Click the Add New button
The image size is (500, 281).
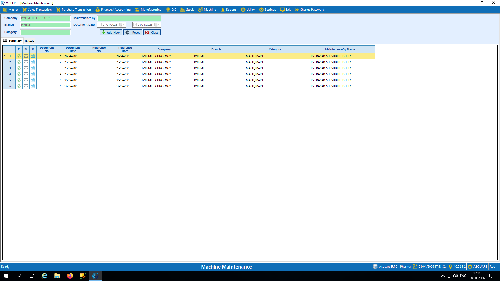111,33
